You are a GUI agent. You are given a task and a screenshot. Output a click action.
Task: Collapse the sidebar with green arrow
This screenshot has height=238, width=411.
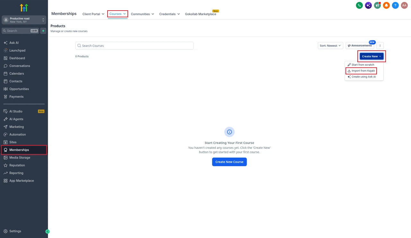tap(48, 232)
